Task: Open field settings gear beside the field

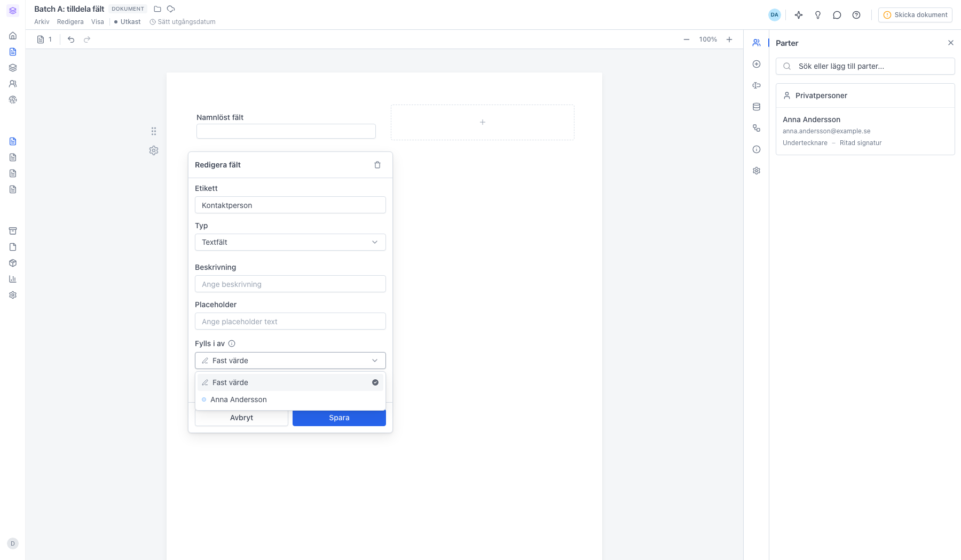Action: pos(154,150)
